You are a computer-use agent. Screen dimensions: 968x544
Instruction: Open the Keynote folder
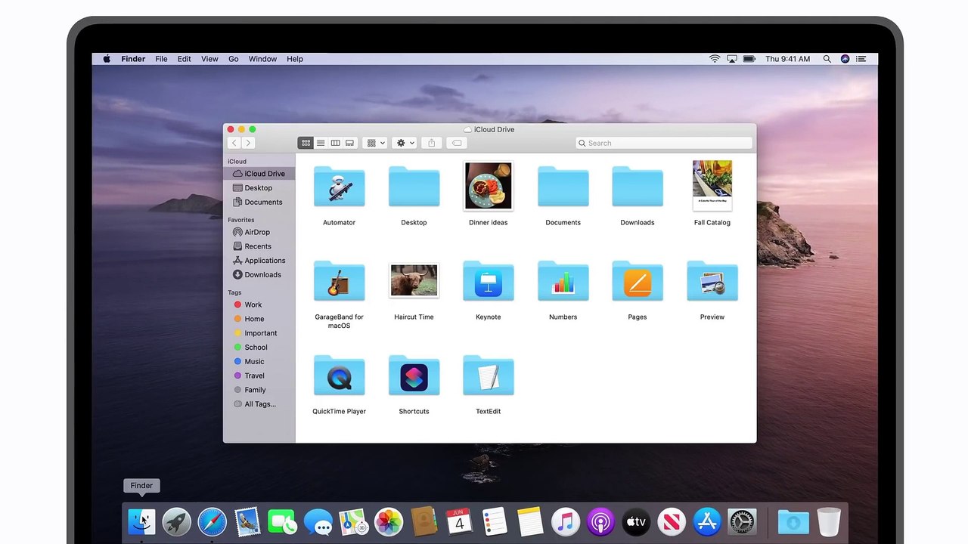click(488, 281)
